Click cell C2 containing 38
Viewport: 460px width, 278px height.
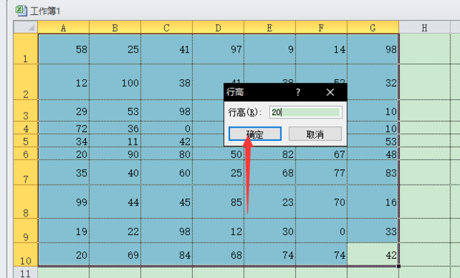point(167,82)
